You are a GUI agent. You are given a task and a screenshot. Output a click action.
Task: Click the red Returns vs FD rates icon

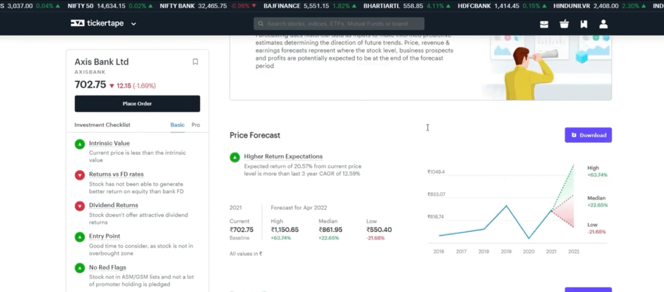point(80,175)
